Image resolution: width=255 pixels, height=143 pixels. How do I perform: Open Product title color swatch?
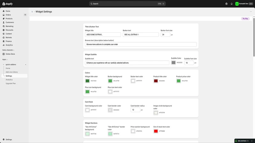coord(156,81)
